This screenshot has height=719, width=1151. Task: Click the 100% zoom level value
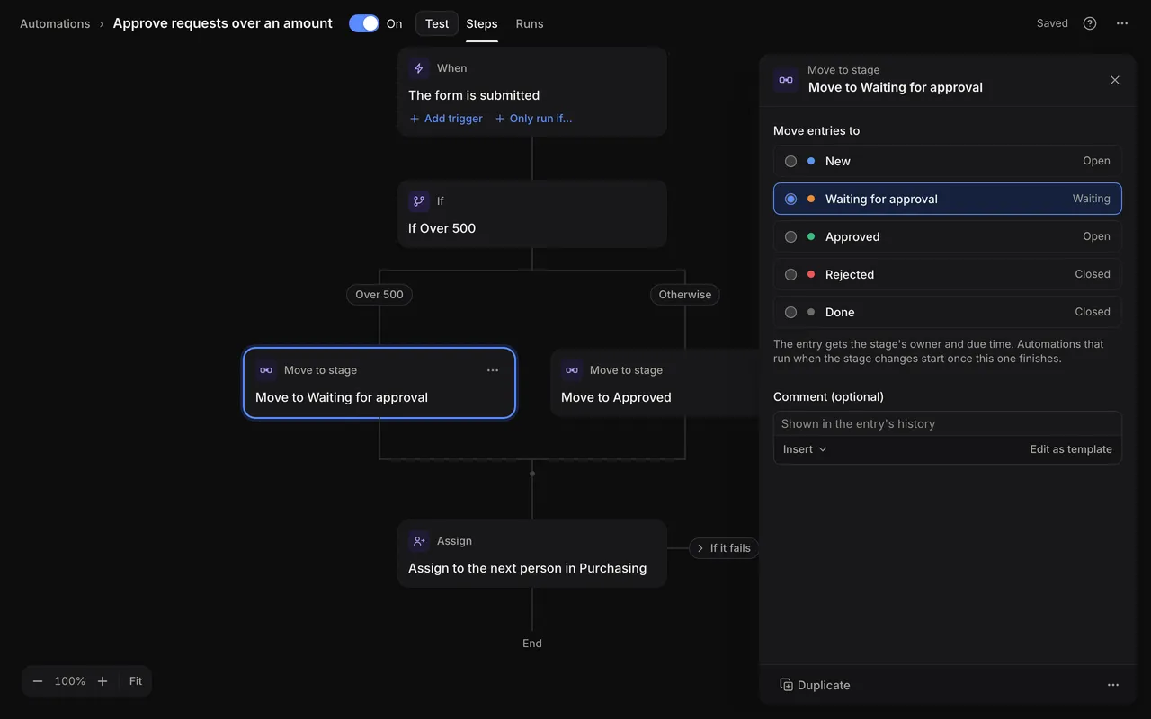tap(70, 681)
